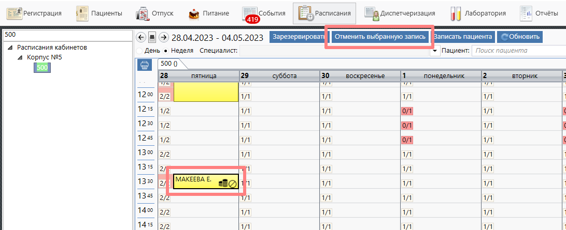Click the printer icon above the schedule
Screen dimensions: 566x230
144,65
